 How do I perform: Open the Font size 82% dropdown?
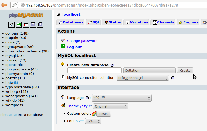coord(93,121)
